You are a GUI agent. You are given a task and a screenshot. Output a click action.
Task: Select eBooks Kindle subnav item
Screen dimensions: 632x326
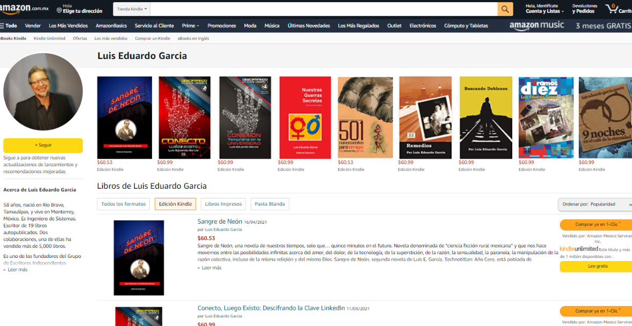tap(13, 39)
